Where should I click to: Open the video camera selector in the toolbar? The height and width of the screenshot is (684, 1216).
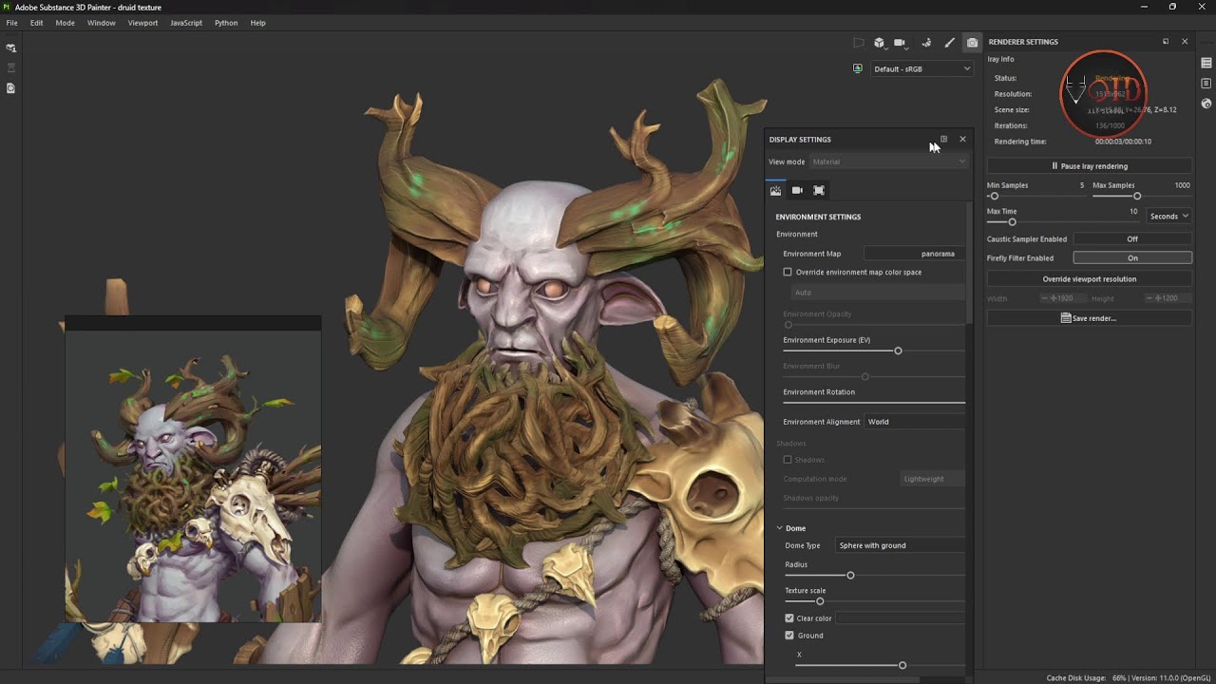(902, 43)
